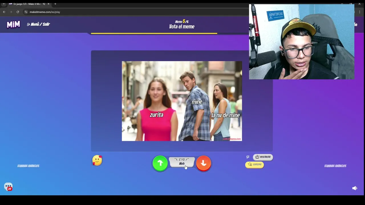Click the MiM logo

point(13,24)
